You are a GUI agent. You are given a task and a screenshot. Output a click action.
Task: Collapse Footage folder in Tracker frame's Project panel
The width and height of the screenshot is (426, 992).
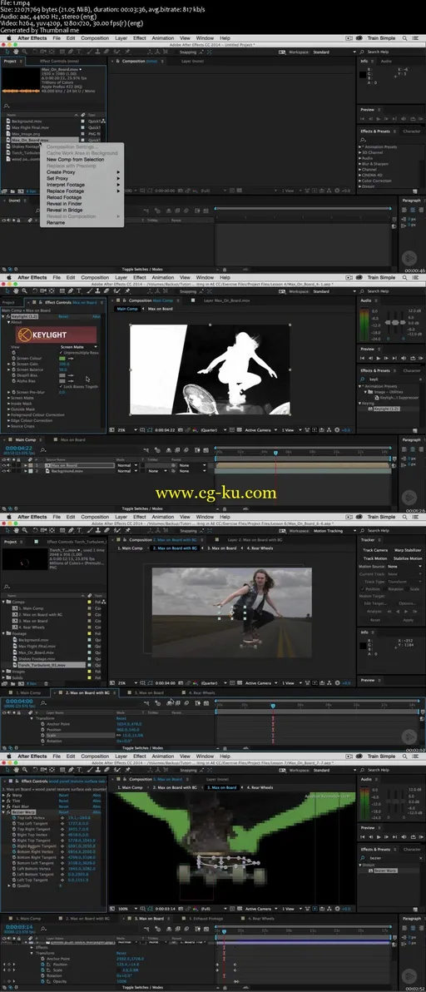(x=4, y=633)
